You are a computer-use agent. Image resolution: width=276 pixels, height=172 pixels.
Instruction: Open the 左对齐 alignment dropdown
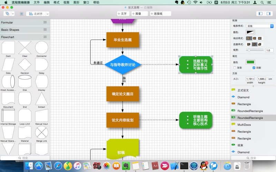coord(37,14)
